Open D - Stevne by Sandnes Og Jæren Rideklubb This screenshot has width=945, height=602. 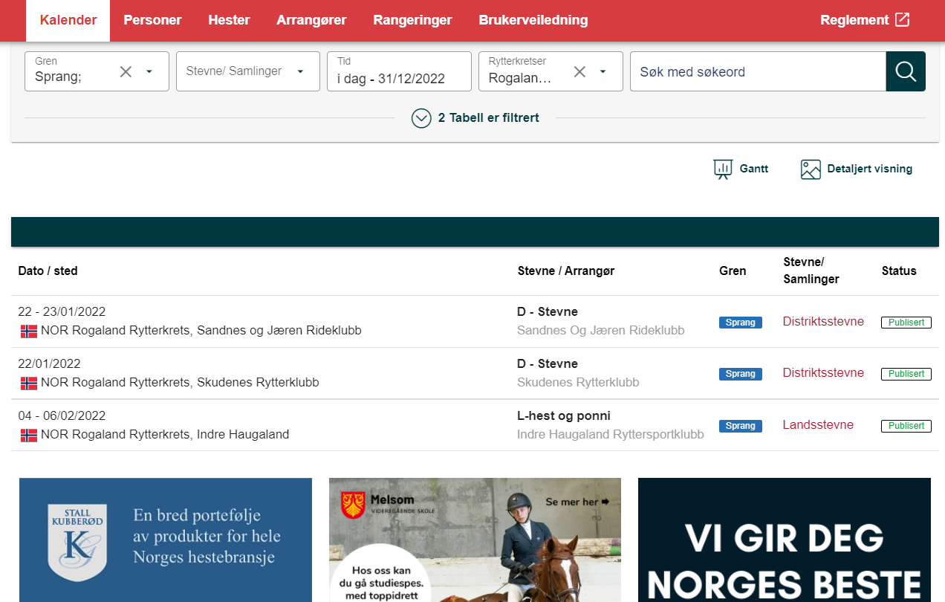tap(548, 311)
